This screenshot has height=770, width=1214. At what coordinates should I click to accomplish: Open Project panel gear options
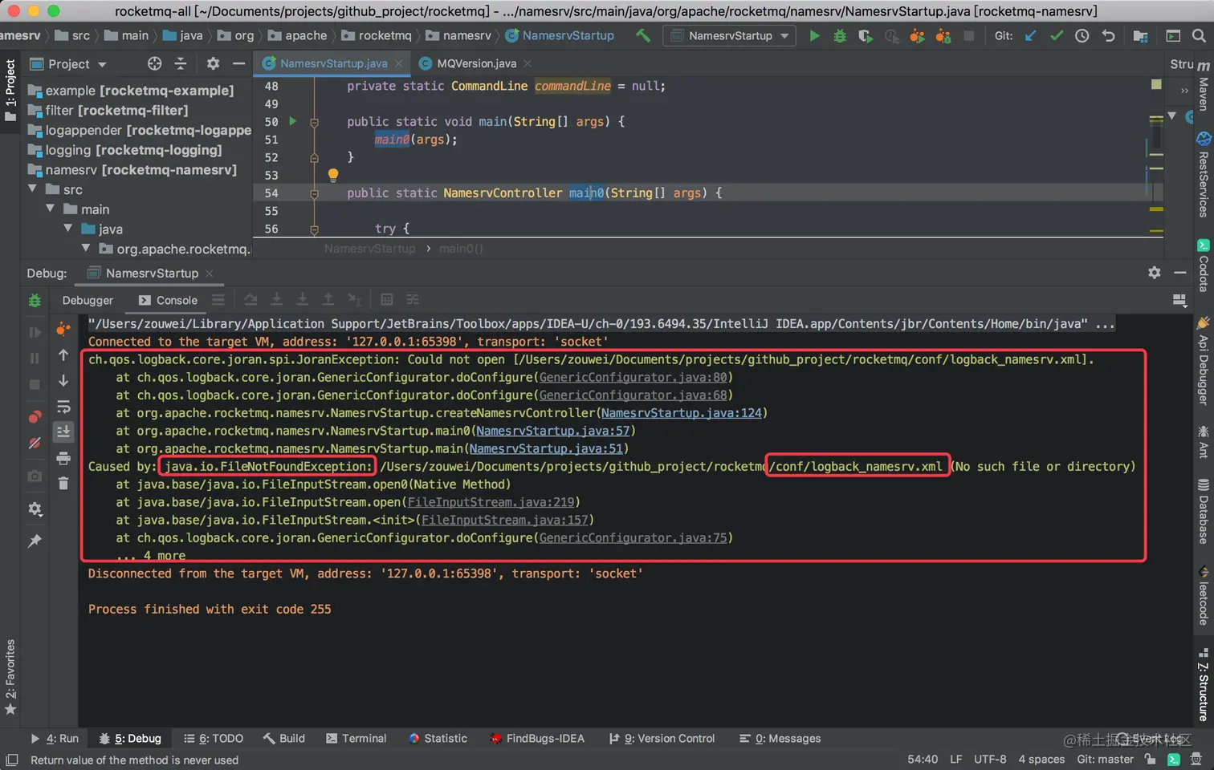pyautogui.click(x=213, y=63)
